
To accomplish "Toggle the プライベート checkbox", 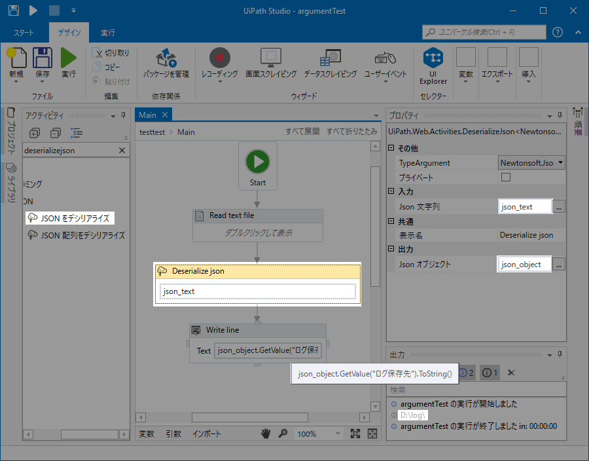I will (x=506, y=177).
